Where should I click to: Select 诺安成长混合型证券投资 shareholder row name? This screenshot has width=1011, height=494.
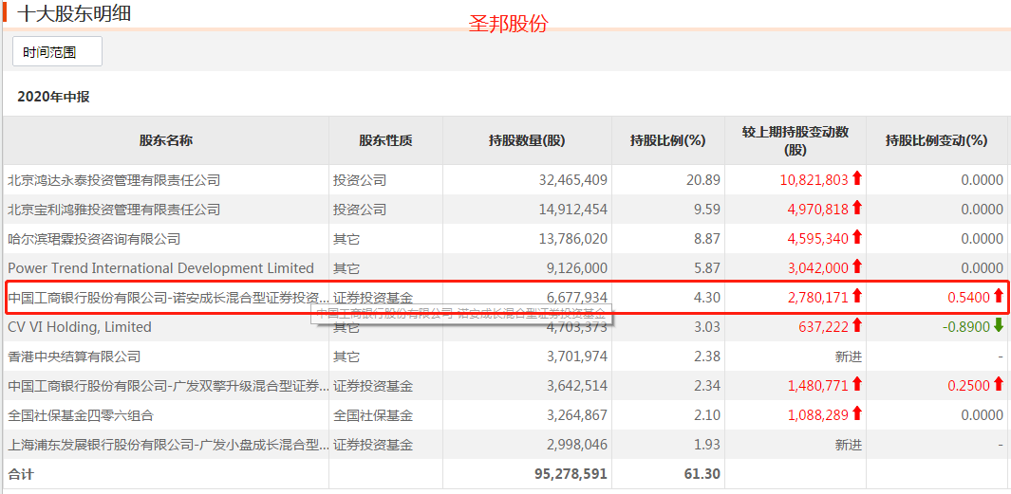pos(168,298)
